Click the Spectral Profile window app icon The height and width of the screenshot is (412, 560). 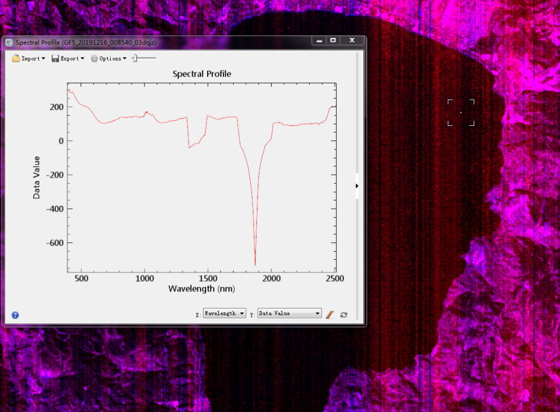(9, 42)
